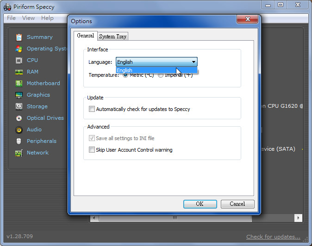The height and width of the screenshot is (246, 312).
Task: Open the View menu
Action: coord(28,18)
